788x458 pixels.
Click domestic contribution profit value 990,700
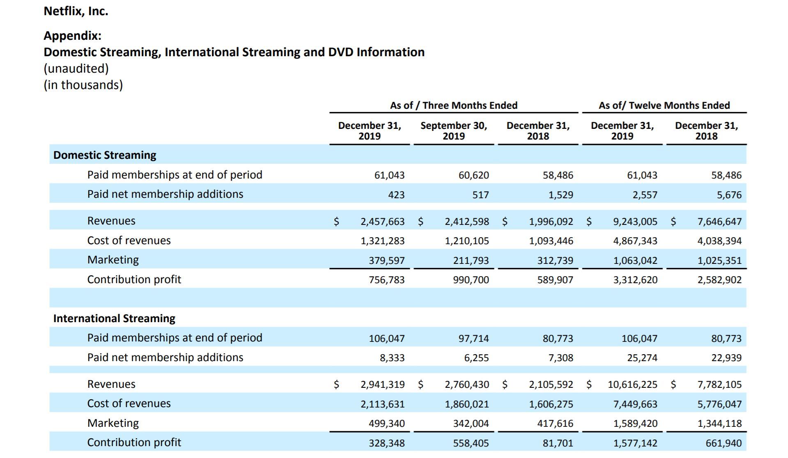(471, 280)
